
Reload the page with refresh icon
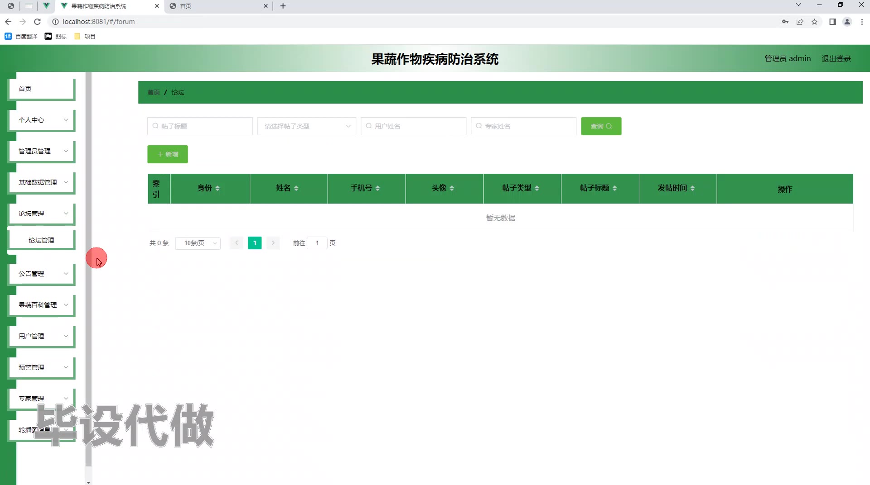[x=38, y=22]
